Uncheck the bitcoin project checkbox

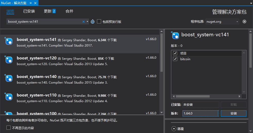coord(175,59)
